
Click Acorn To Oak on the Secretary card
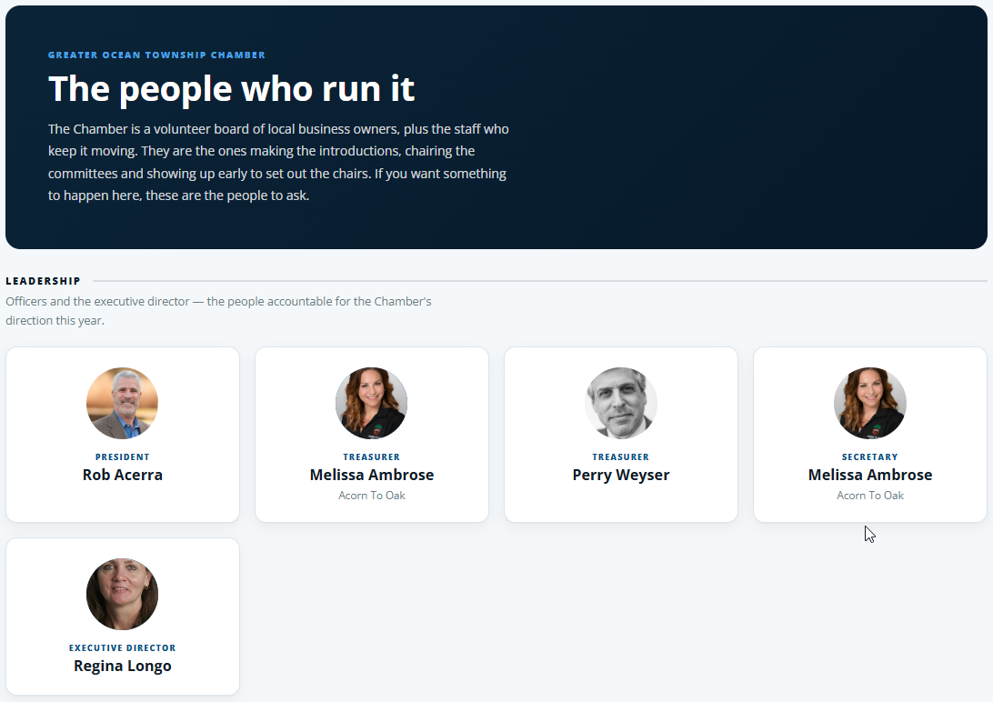(870, 496)
